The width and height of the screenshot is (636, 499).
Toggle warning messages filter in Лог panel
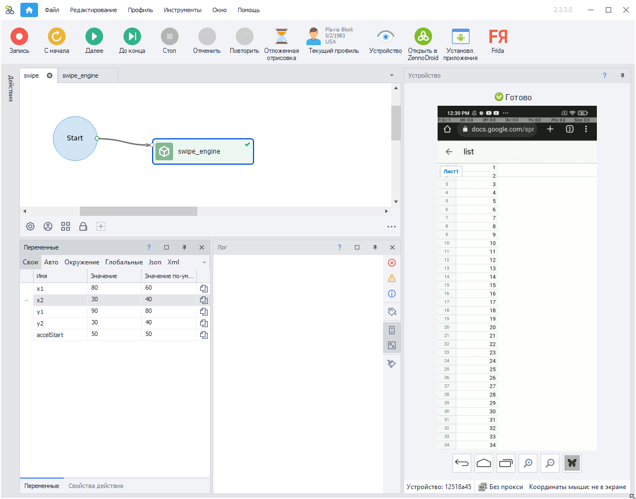click(x=392, y=278)
